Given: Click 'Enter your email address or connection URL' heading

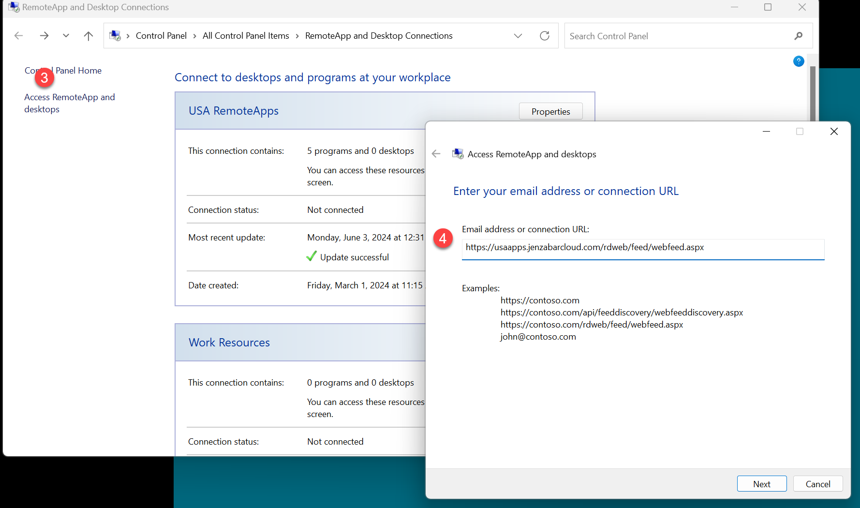Looking at the screenshot, I should click(566, 191).
